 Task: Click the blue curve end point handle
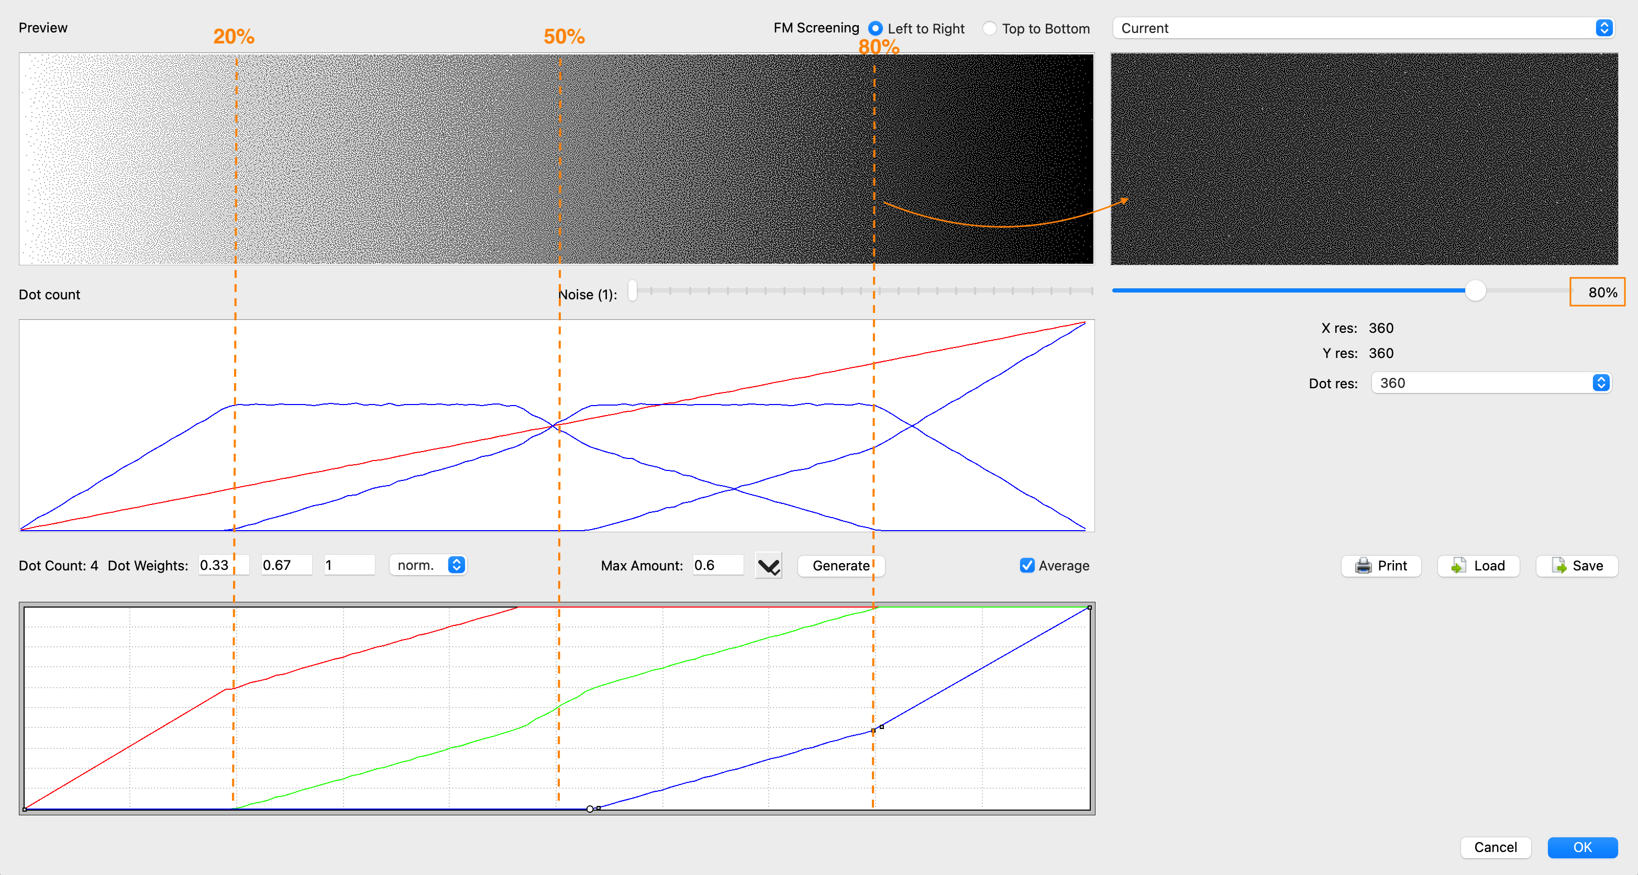(x=1089, y=608)
